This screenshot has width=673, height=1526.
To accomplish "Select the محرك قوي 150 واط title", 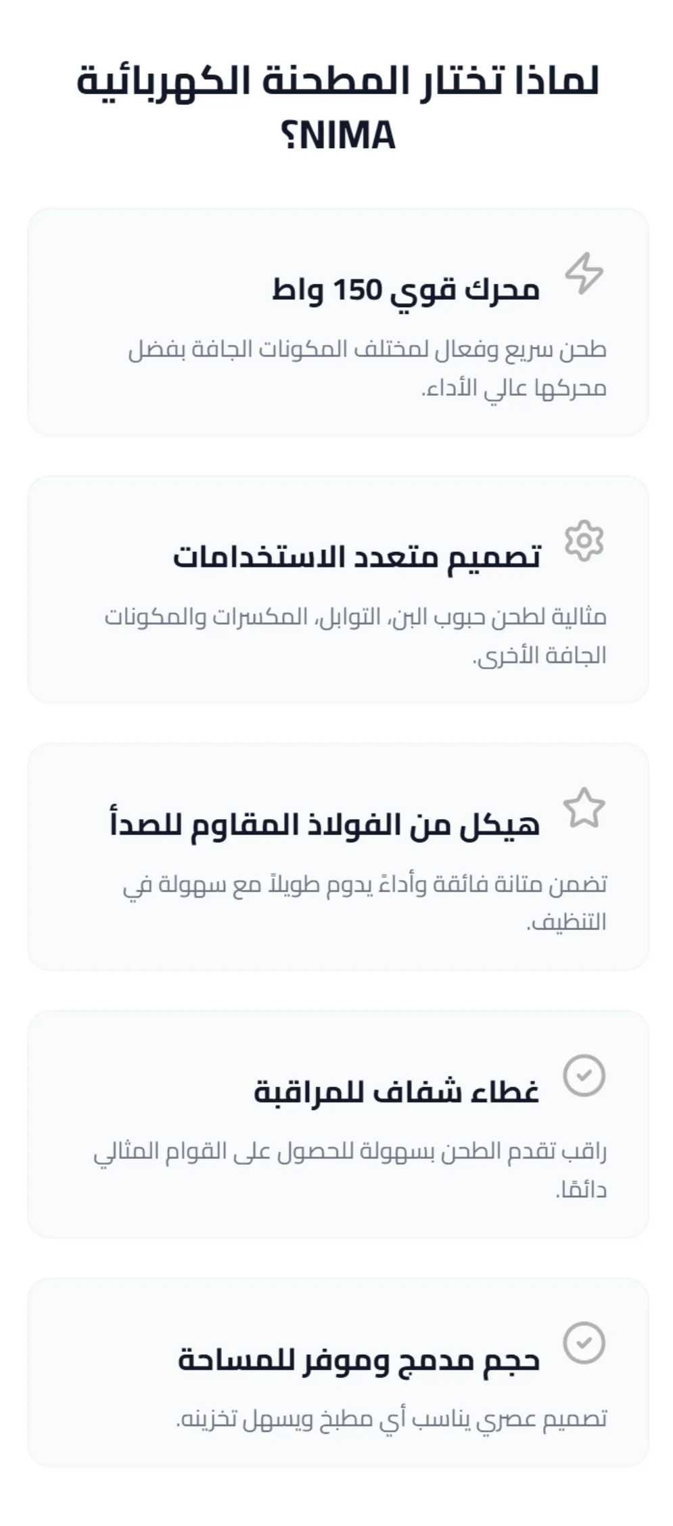I will click(x=406, y=291).
